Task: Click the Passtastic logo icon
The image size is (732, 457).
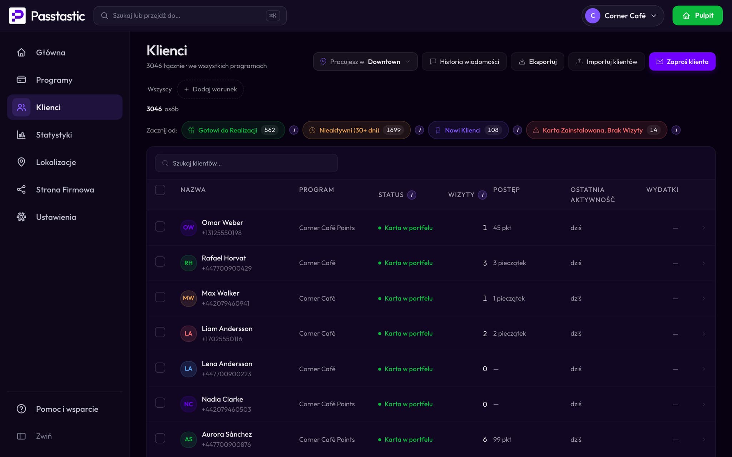Action: point(17,16)
